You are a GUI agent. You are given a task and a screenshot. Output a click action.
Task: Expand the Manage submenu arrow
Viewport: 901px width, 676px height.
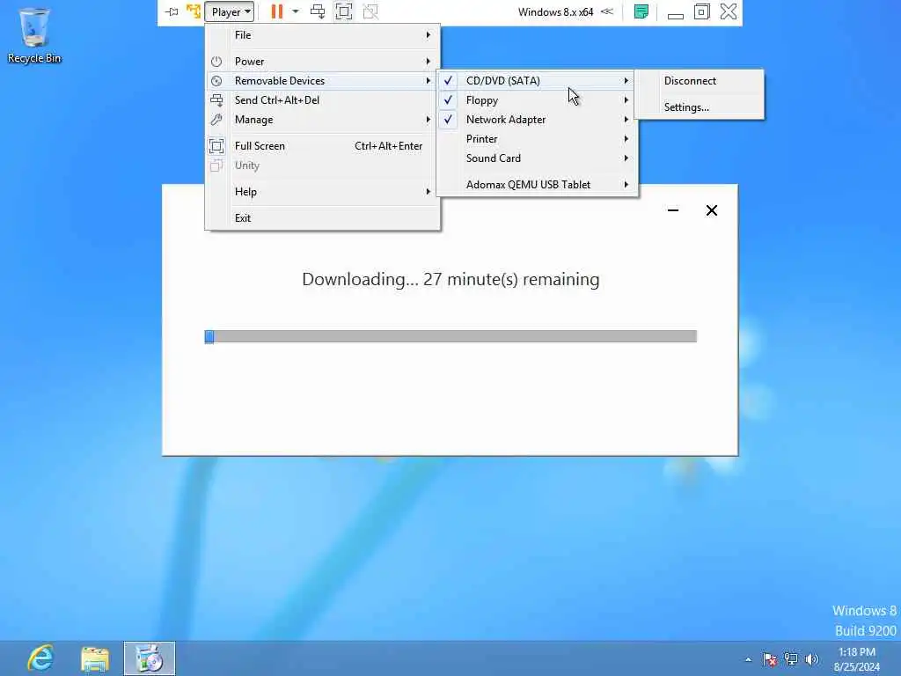[429, 120]
